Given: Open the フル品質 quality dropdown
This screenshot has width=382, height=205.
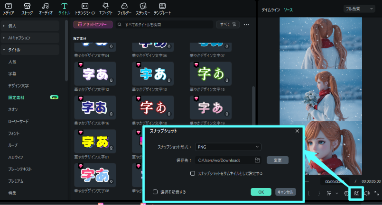Looking at the screenshot, I should pyautogui.click(x=359, y=9).
